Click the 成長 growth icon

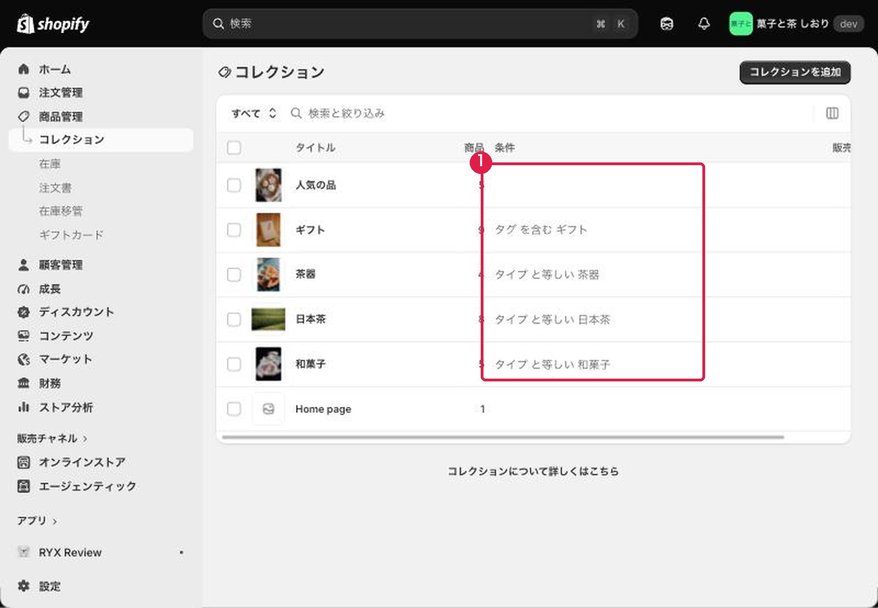[24, 289]
